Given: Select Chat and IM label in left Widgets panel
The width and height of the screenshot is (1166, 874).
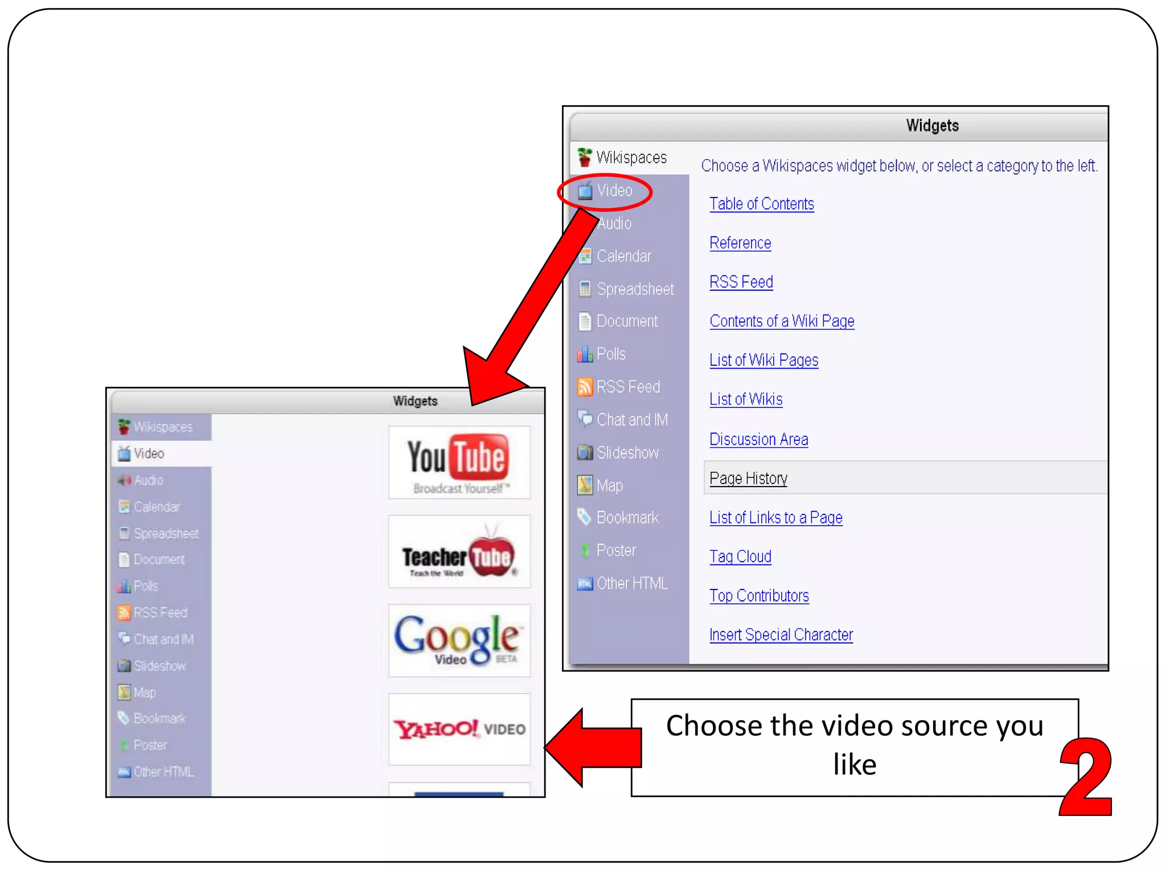Looking at the screenshot, I should (x=163, y=640).
